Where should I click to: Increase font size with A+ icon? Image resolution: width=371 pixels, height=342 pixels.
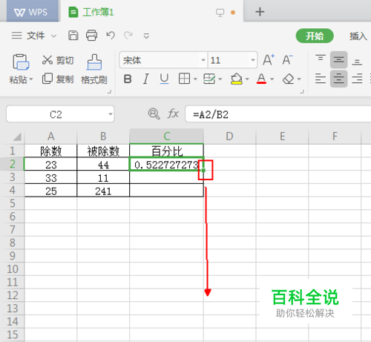[269, 59]
